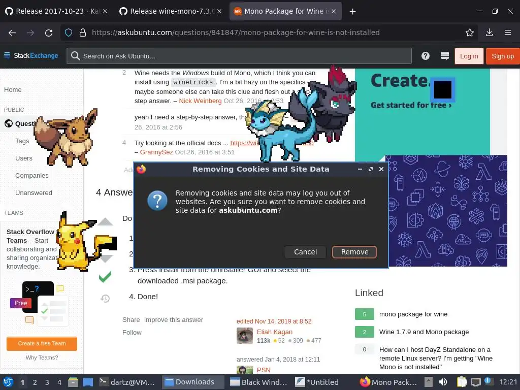Click Get started for free in the ad

click(411, 105)
